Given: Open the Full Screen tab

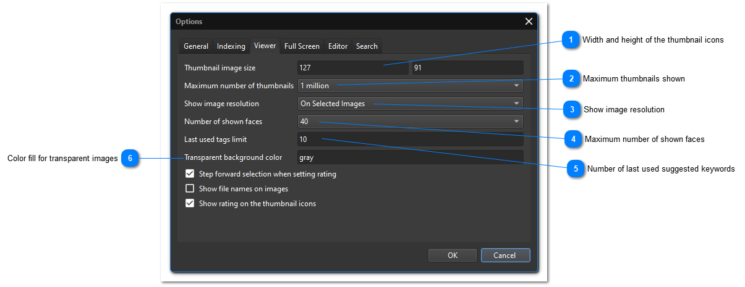Looking at the screenshot, I should (x=302, y=46).
